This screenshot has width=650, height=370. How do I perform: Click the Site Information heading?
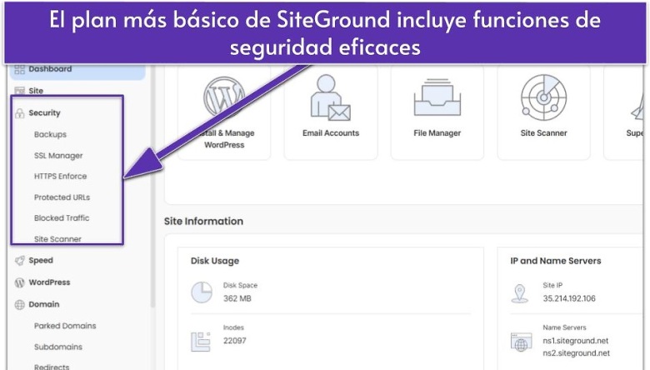203,222
